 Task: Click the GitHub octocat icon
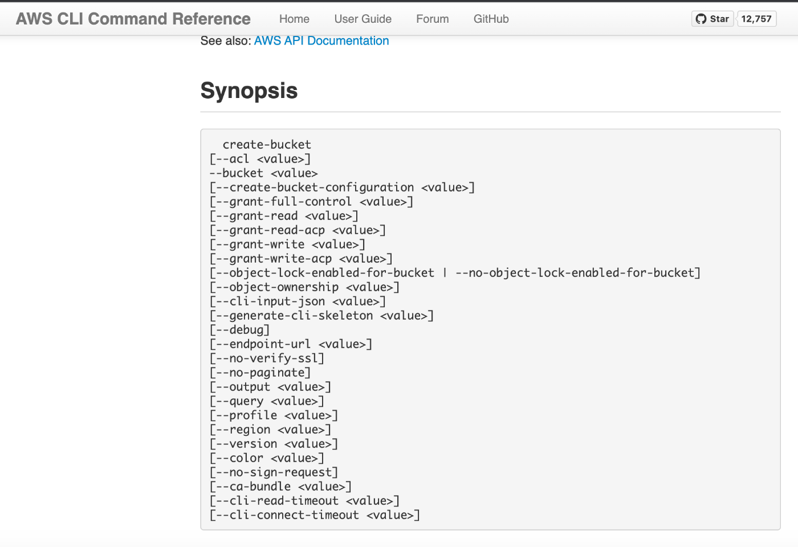click(x=701, y=19)
